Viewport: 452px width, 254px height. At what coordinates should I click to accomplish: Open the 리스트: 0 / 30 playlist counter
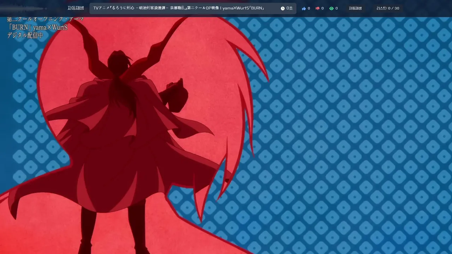(388, 8)
